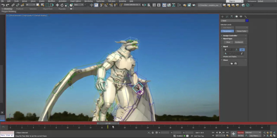277x138 pixels.
Task: Open the Rendering menu
Action: click(89, 1)
